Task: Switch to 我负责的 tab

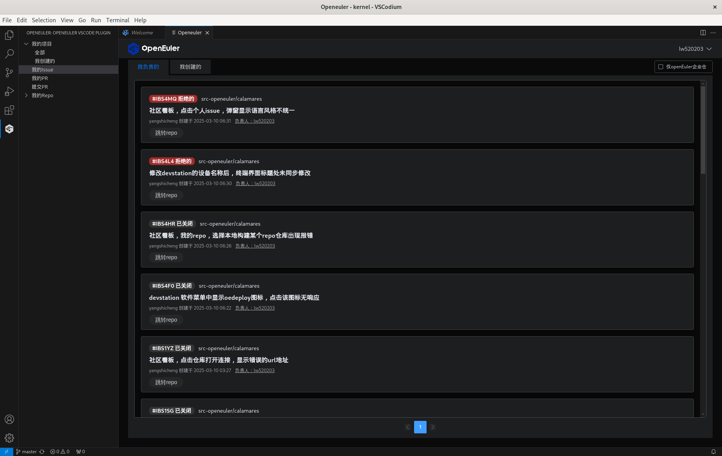Action: click(148, 67)
